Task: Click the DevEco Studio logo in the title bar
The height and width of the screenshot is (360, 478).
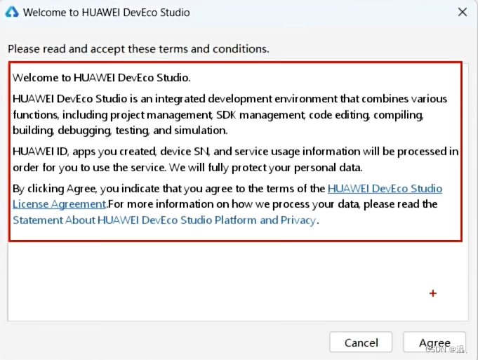Action: point(12,12)
